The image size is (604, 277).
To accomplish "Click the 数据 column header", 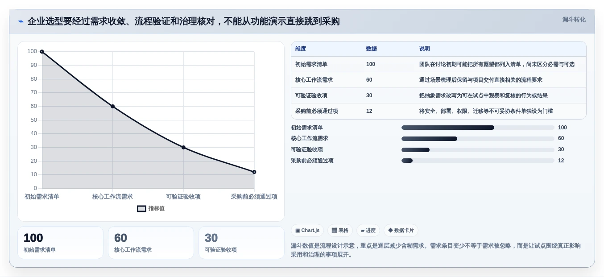I will [372, 49].
